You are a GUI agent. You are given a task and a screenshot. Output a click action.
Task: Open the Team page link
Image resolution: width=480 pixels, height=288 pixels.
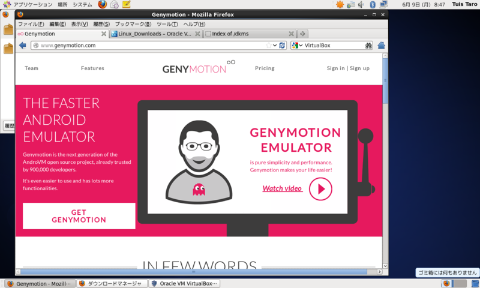click(x=32, y=68)
